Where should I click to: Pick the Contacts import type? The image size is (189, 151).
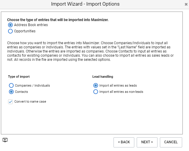point(11,92)
